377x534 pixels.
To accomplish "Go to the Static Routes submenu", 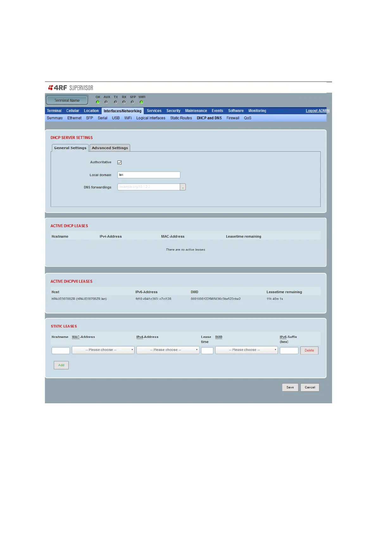I will click(x=181, y=118).
